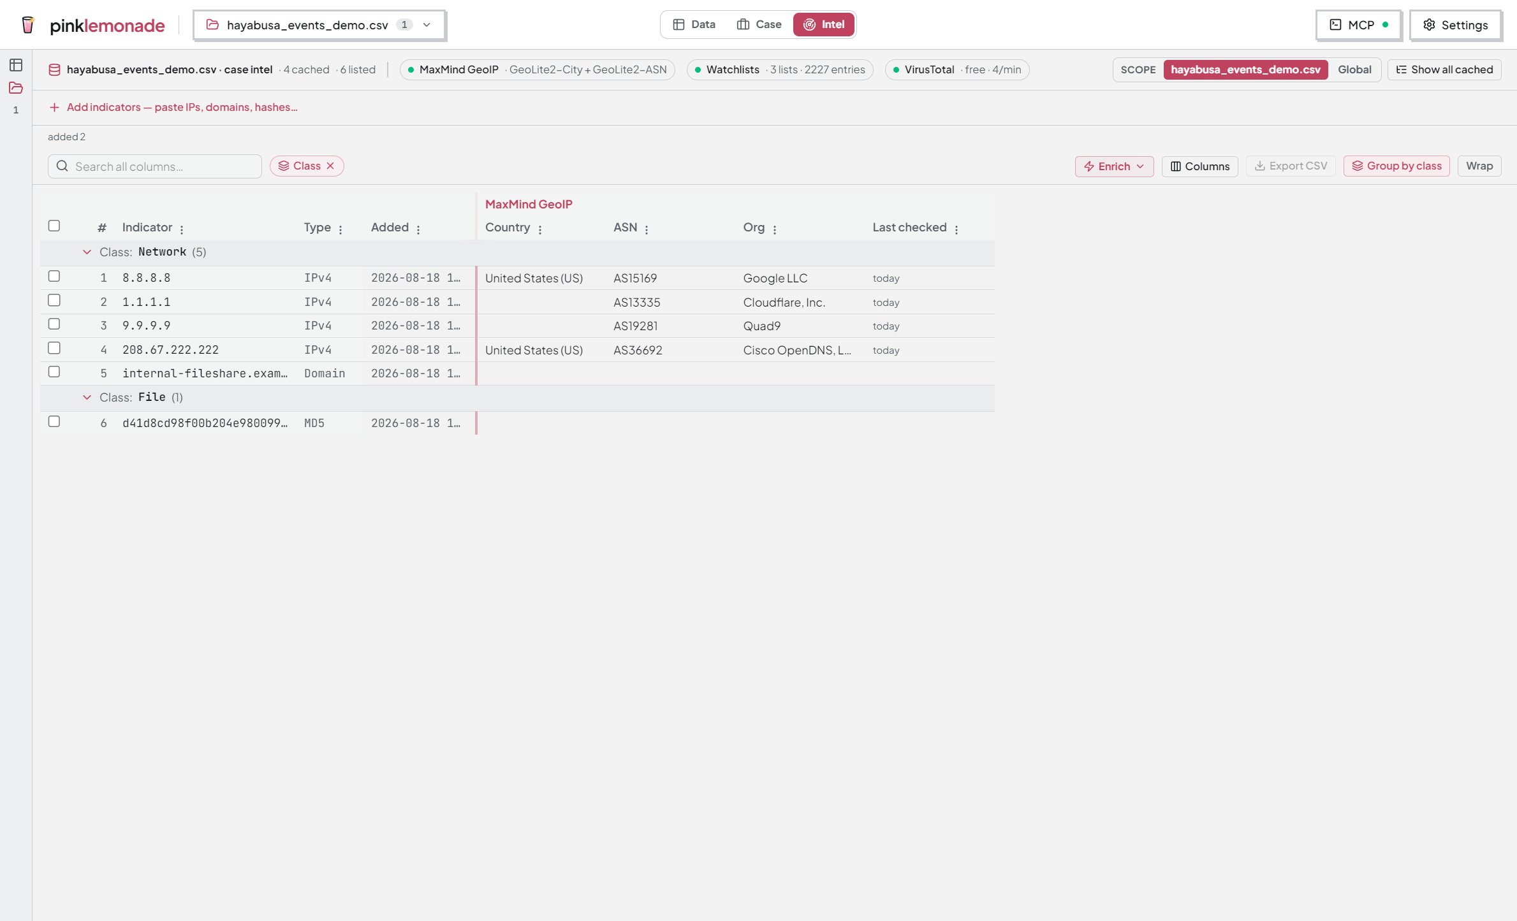This screenshot has width=1517, height=921.
Task: Open the Org column menu dots
Action: (x=775, y=229)
